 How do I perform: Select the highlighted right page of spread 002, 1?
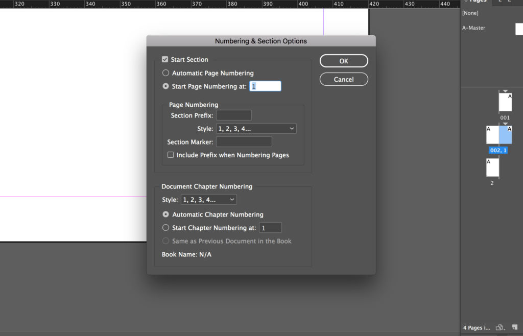pyautogui.click(x=505, y=135)
